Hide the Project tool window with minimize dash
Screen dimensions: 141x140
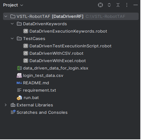tap(136, 5)
